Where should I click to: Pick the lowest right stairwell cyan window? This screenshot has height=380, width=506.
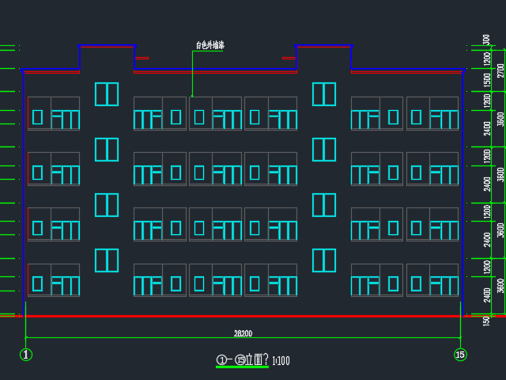[x=324, y=260]
